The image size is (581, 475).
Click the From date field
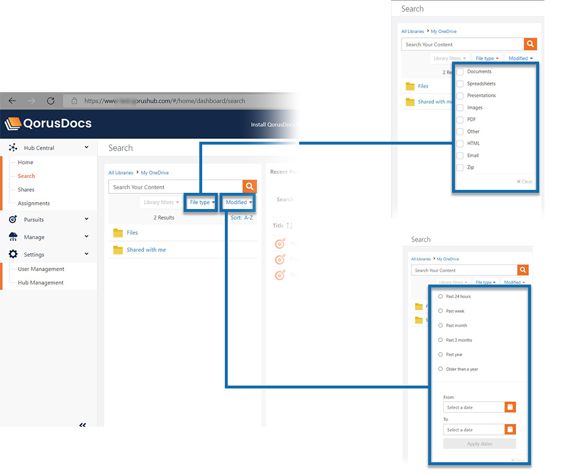tap(474, 407)
